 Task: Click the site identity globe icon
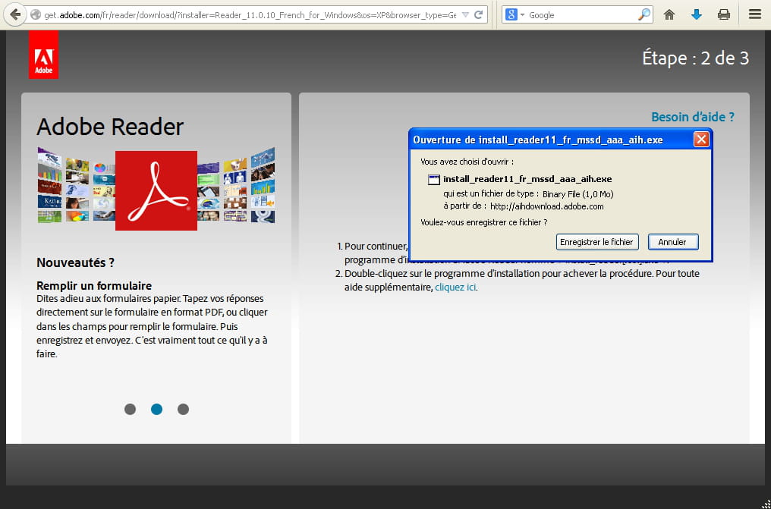click(x=36, y=14)
